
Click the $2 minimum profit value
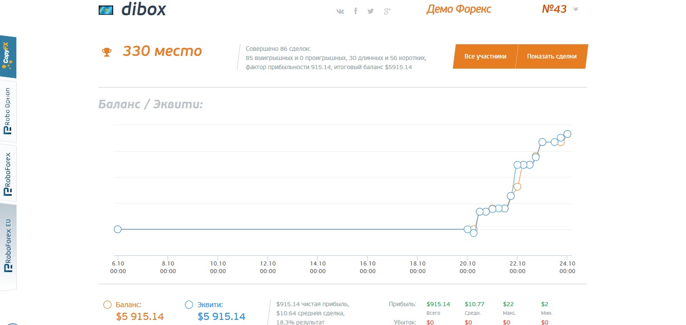click(544, 304)
